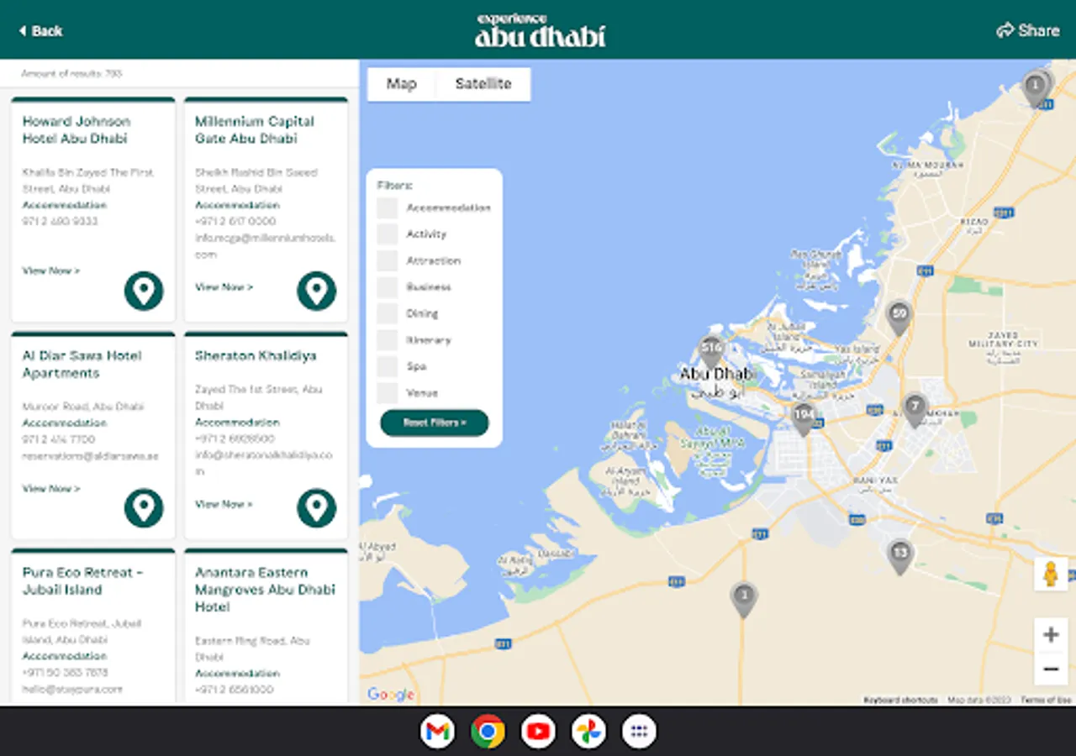
Task: Click the southernmost cluster marker on the map
Action: pyautogui.click(x=743, y=599)
